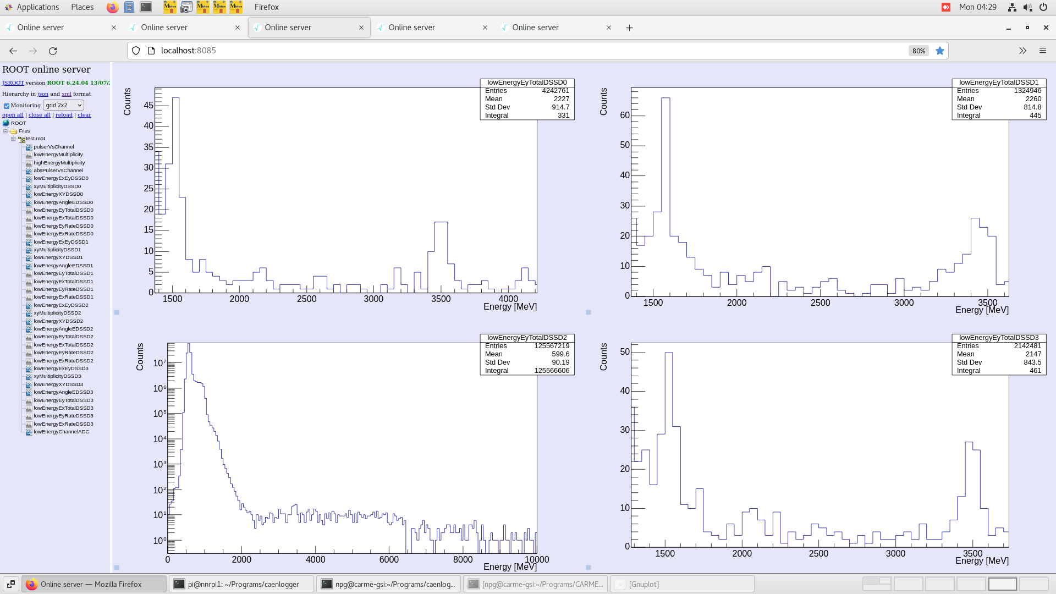
Task: Click the Files folder icon in tree
Action: pyautogui.click(x=13, y=131)
